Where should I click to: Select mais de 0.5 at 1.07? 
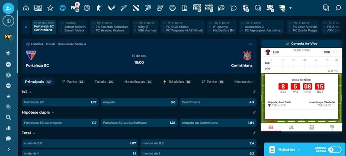(x=80, y=143)
